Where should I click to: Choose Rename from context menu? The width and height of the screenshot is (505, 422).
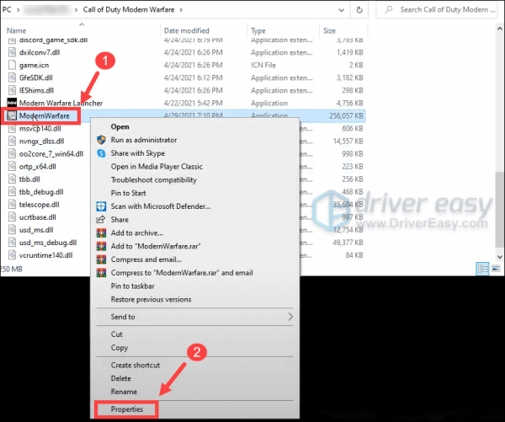pos(124,392)
